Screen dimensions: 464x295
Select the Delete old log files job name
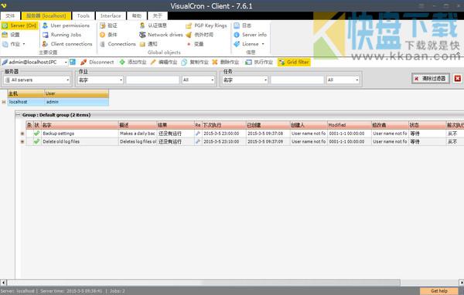coord(61,141)
